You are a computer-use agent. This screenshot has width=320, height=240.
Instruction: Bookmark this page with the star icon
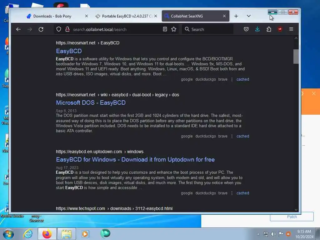(174, 29)
